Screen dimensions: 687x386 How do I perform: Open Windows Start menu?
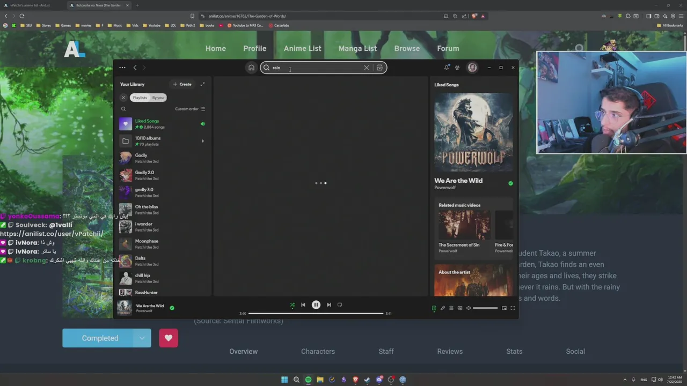284,380
